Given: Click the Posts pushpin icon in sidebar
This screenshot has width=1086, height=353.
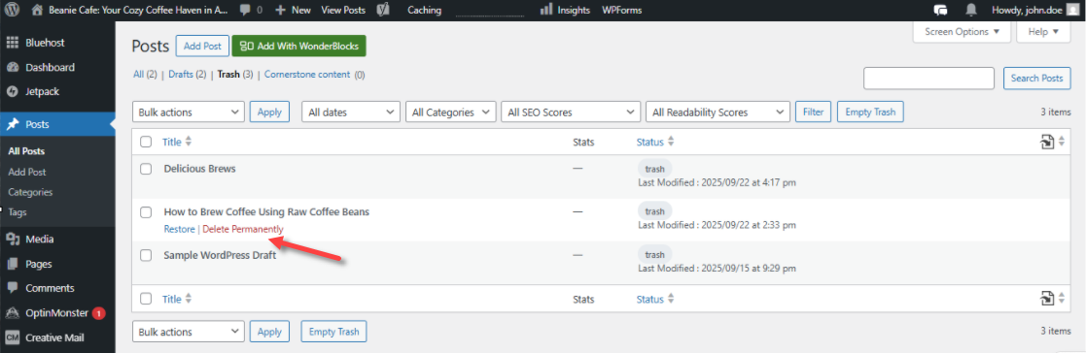Looking at the screenshot, I should (12, 125).
